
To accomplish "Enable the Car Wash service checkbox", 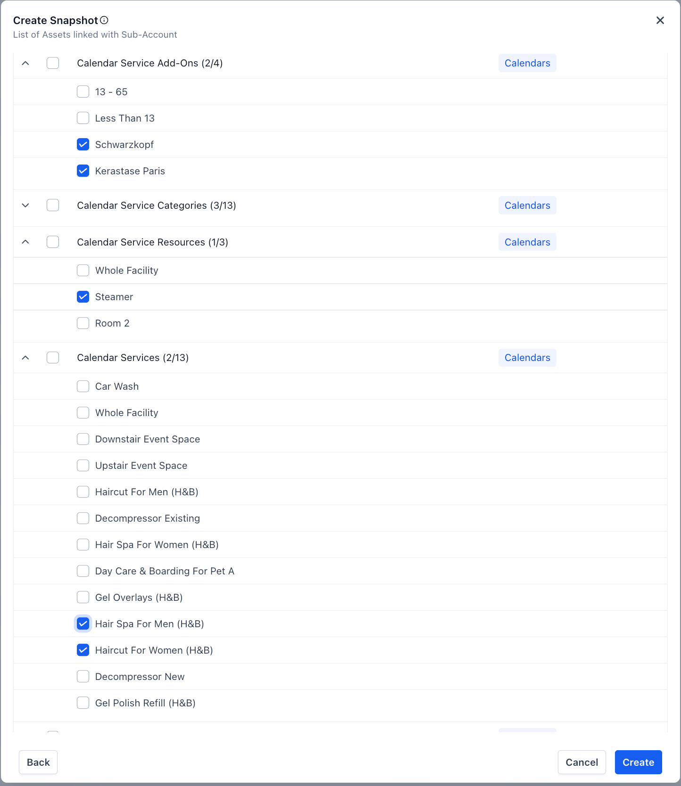I will 83,386.
